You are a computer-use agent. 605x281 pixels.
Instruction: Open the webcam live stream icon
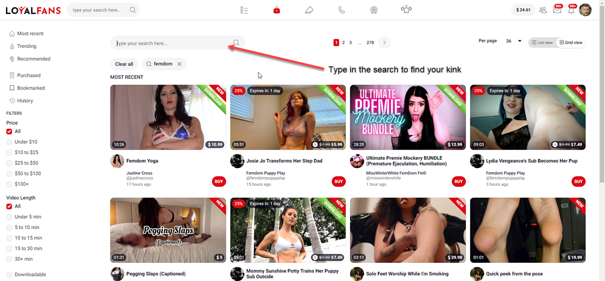(374, 10)
